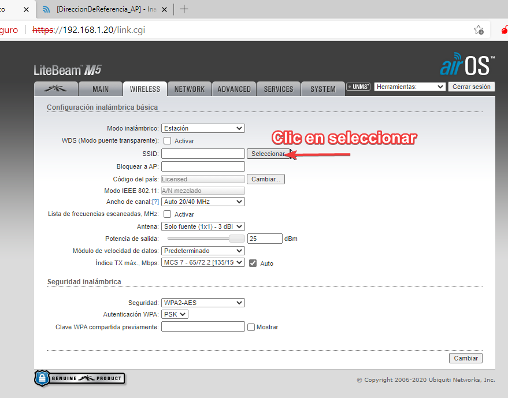Open the Modo inalámbrico dropdown

tap(203, 128)
